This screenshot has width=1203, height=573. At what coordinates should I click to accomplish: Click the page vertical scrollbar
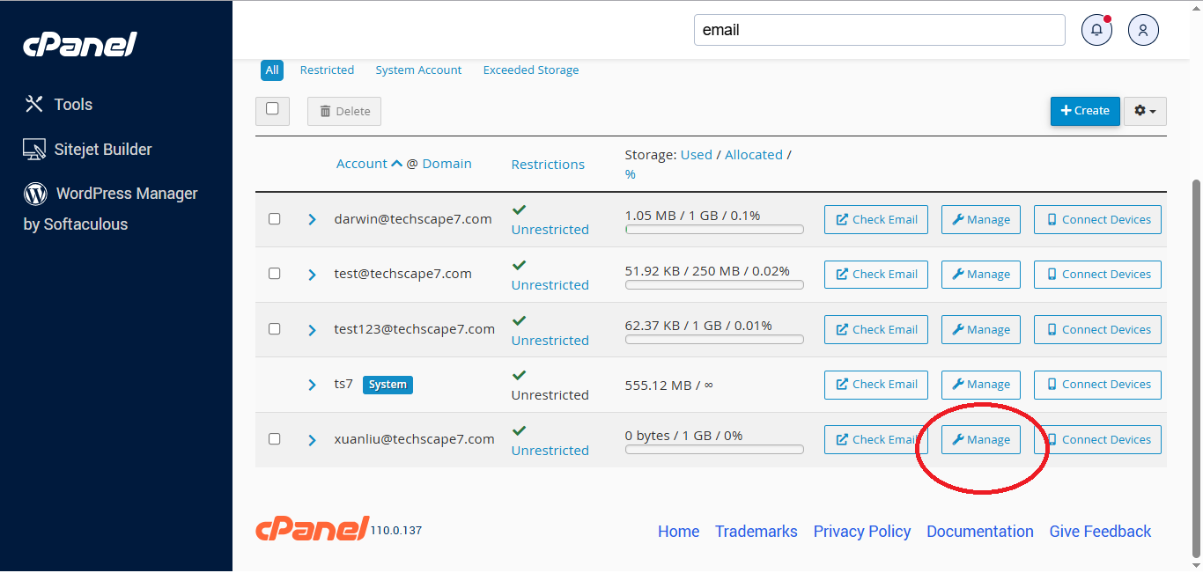click(x=1196, y=367)
